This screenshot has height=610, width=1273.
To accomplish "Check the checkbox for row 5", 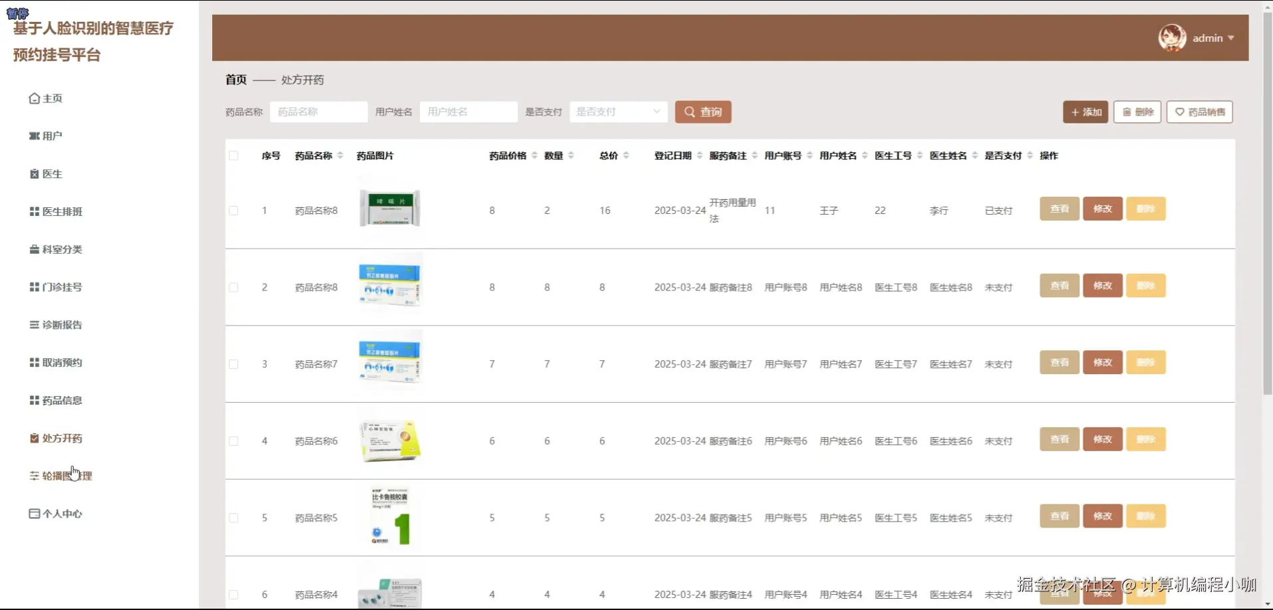I will click(233, 518).
